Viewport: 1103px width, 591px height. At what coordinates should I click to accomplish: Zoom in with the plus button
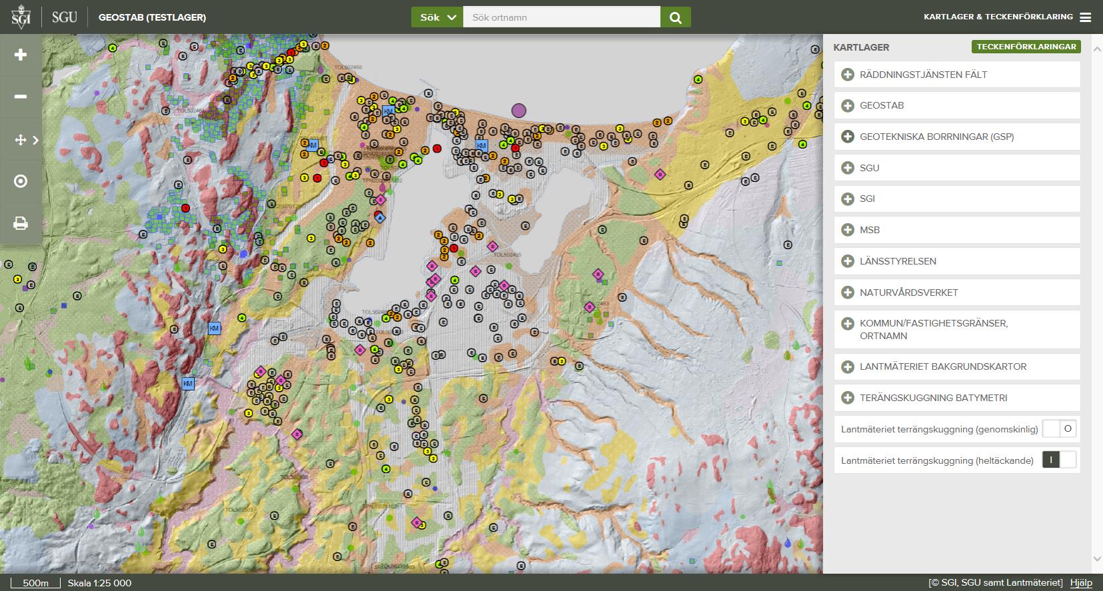(x=21, y=55)
